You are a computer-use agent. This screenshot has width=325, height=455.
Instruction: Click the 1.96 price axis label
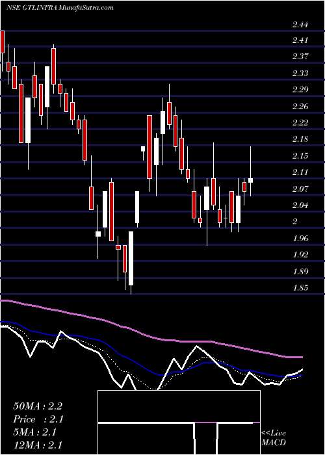click(300, 239)
